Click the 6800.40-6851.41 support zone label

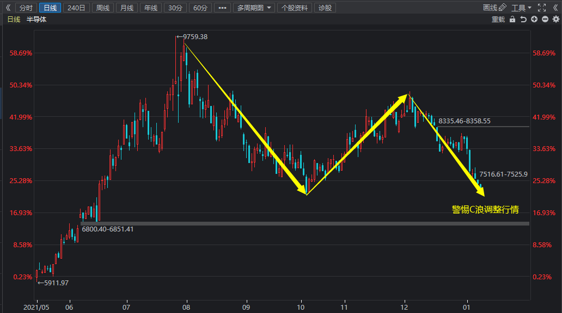coord(107,229)
